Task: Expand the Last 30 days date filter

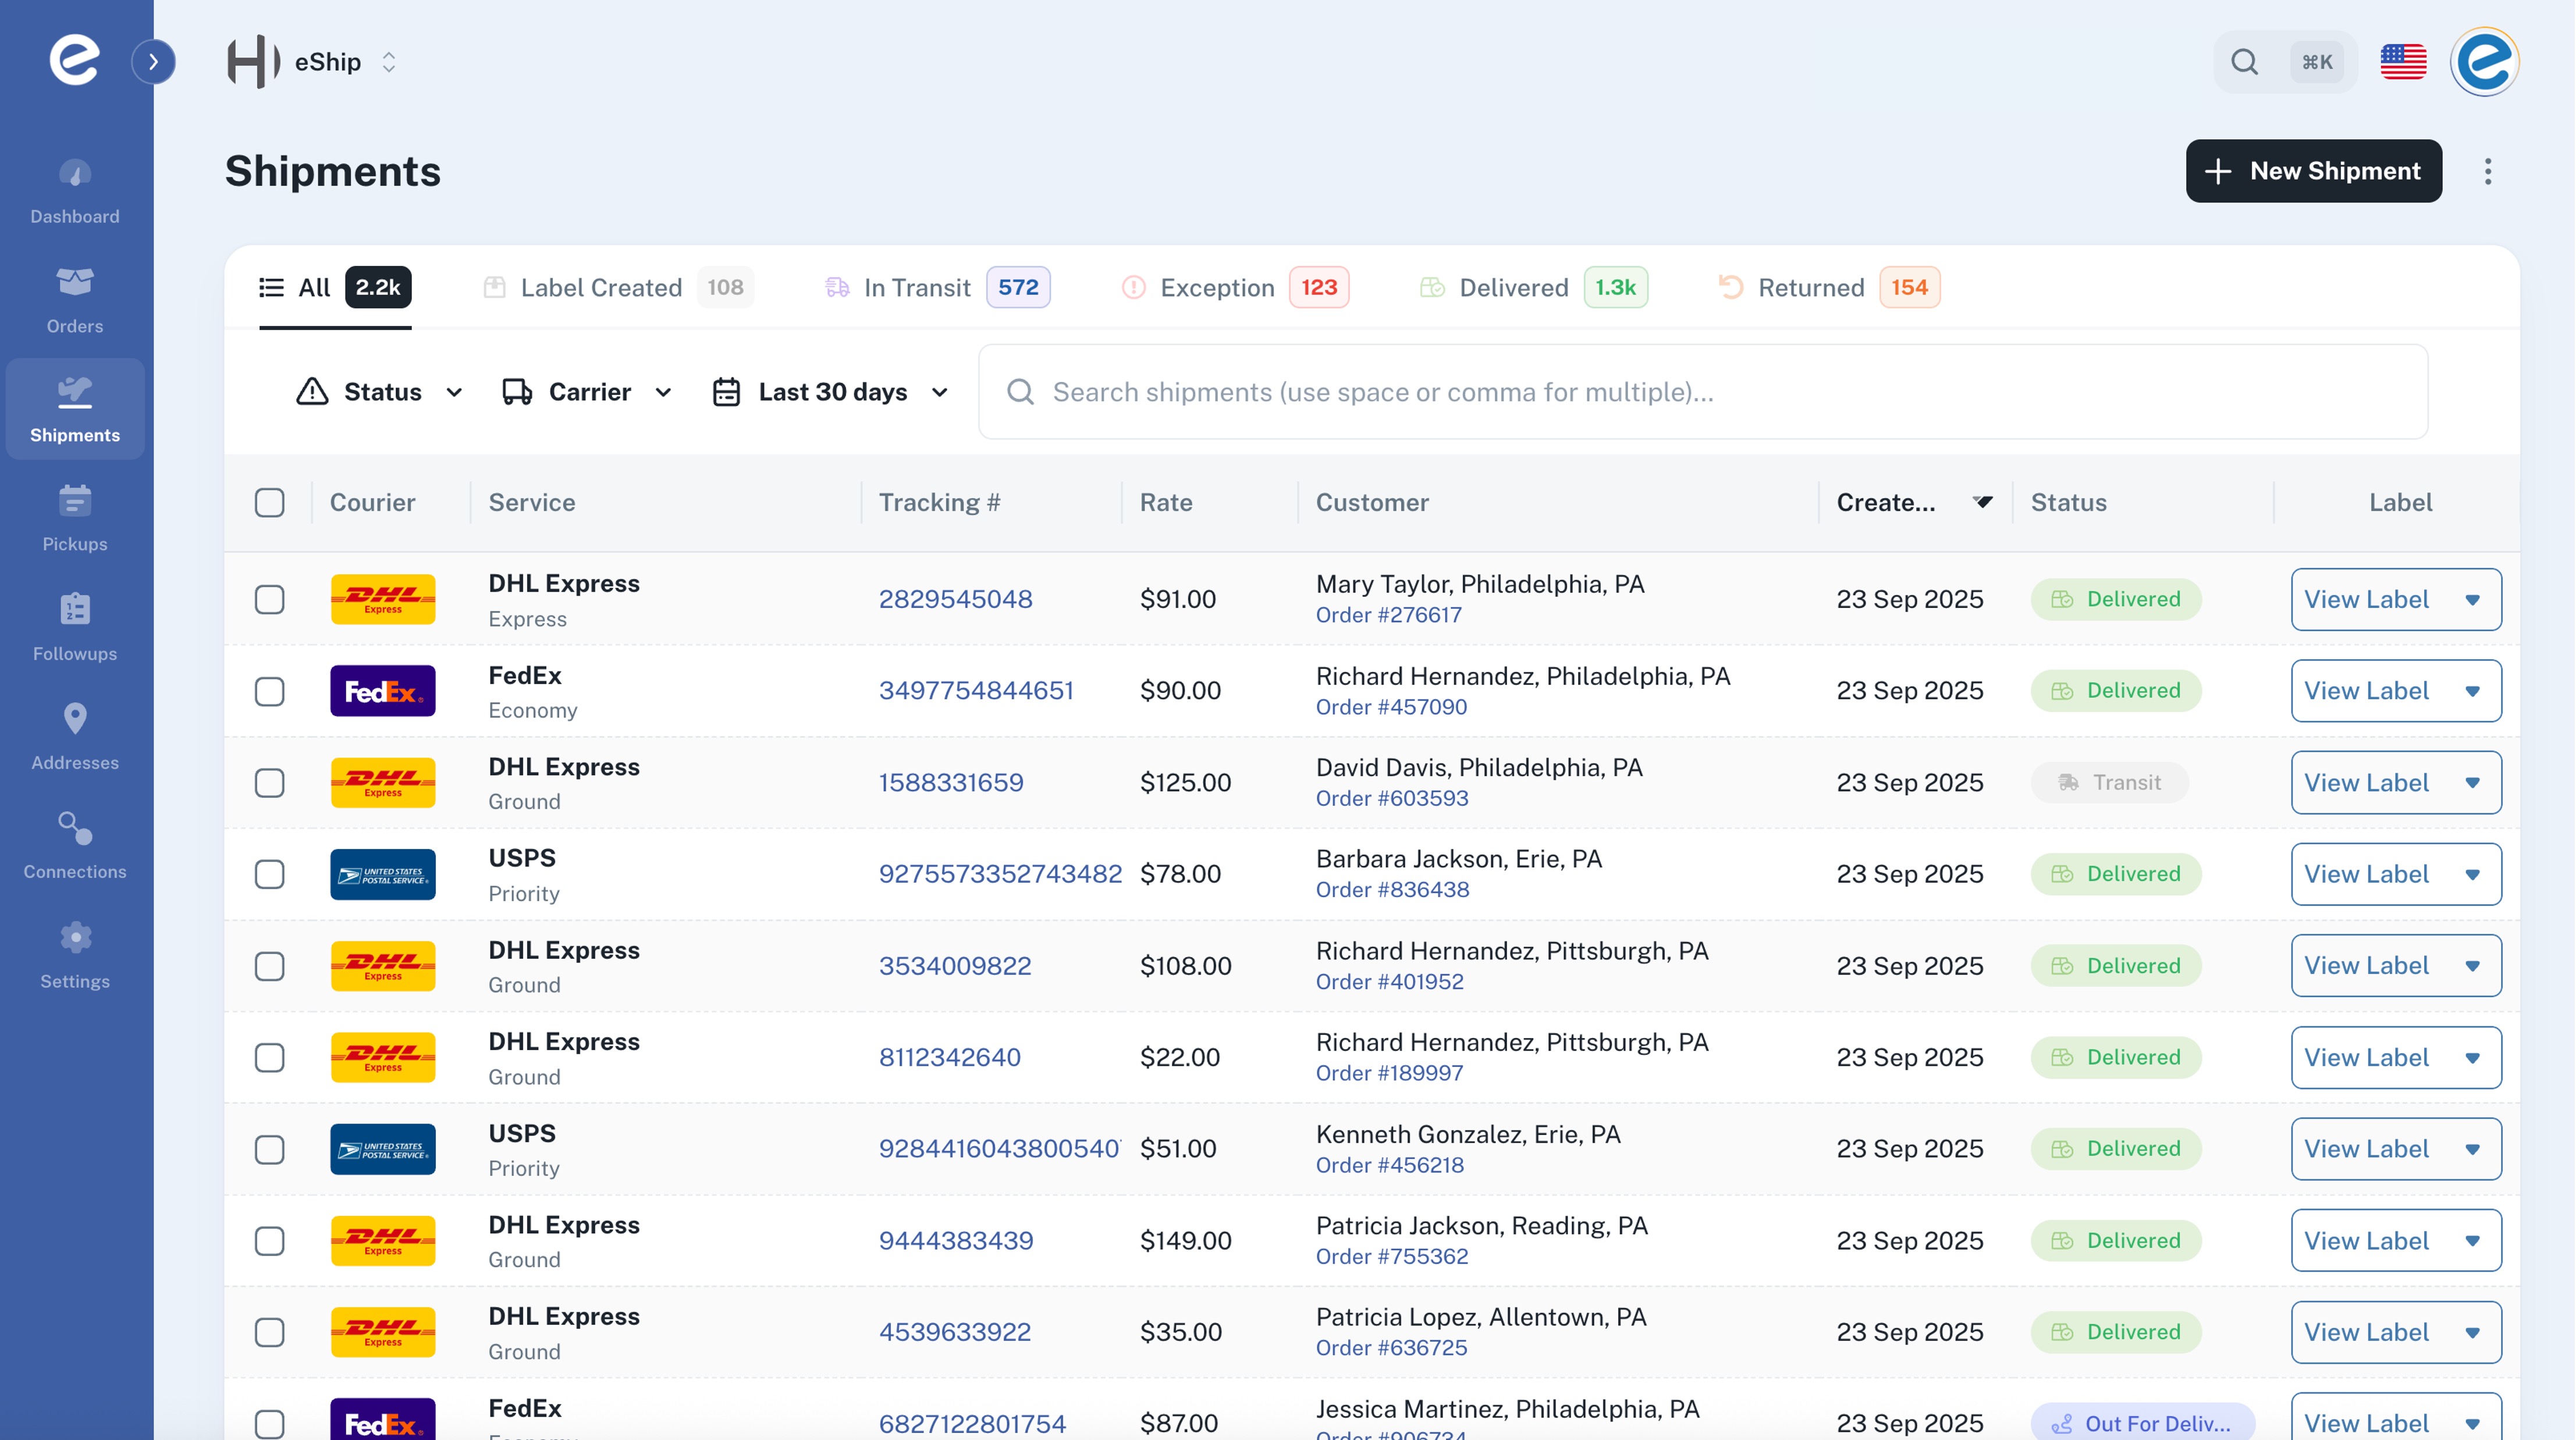Action: 831,391
